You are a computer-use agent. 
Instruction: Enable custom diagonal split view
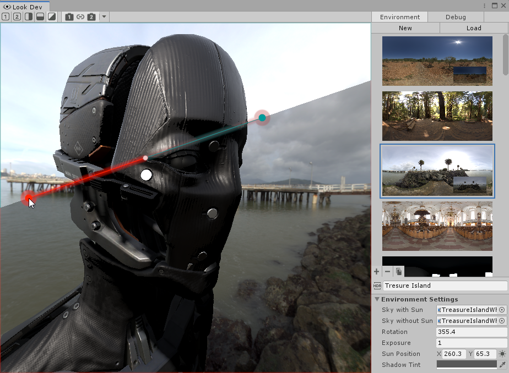pos(51,17)
